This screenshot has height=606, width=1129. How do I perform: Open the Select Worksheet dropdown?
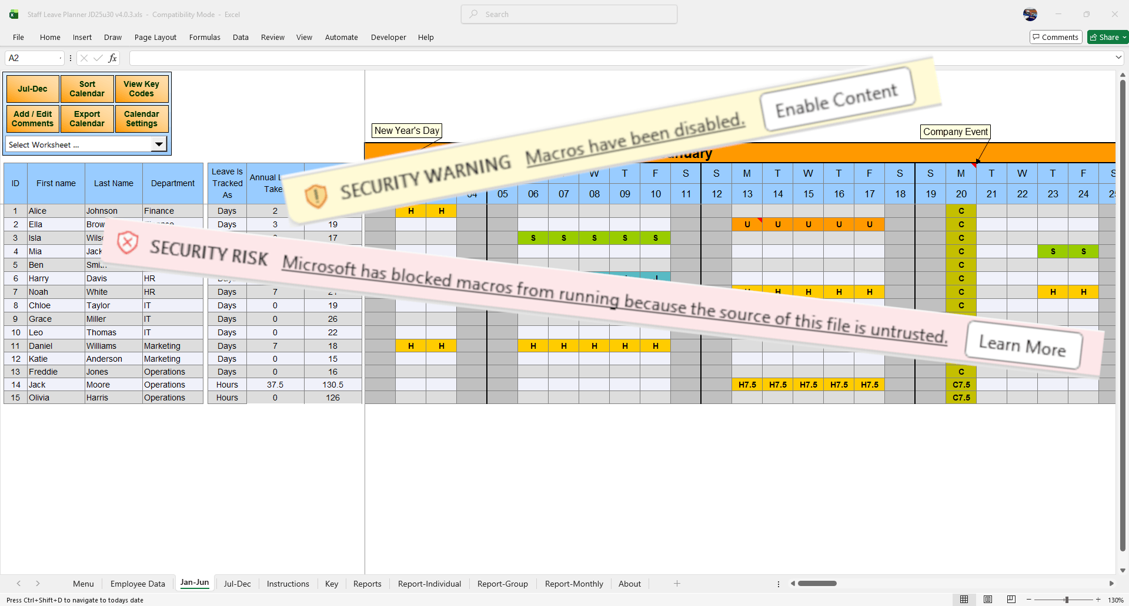pyautogui.click(x=158, y=144)
